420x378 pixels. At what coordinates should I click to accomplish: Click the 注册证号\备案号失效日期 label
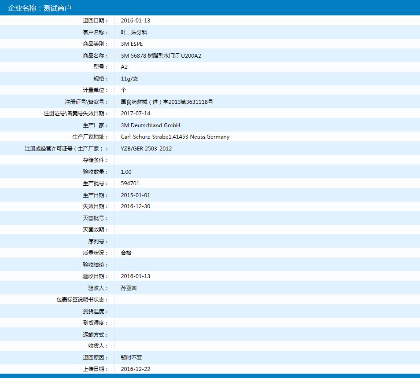(76, 114)
